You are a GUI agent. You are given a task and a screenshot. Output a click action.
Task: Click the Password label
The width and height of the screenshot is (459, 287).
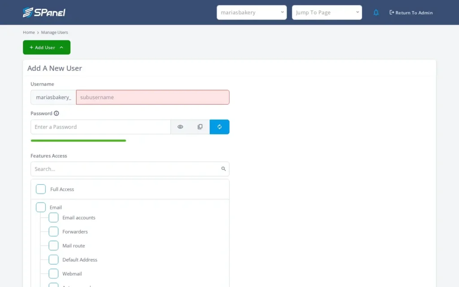(41, 113)
